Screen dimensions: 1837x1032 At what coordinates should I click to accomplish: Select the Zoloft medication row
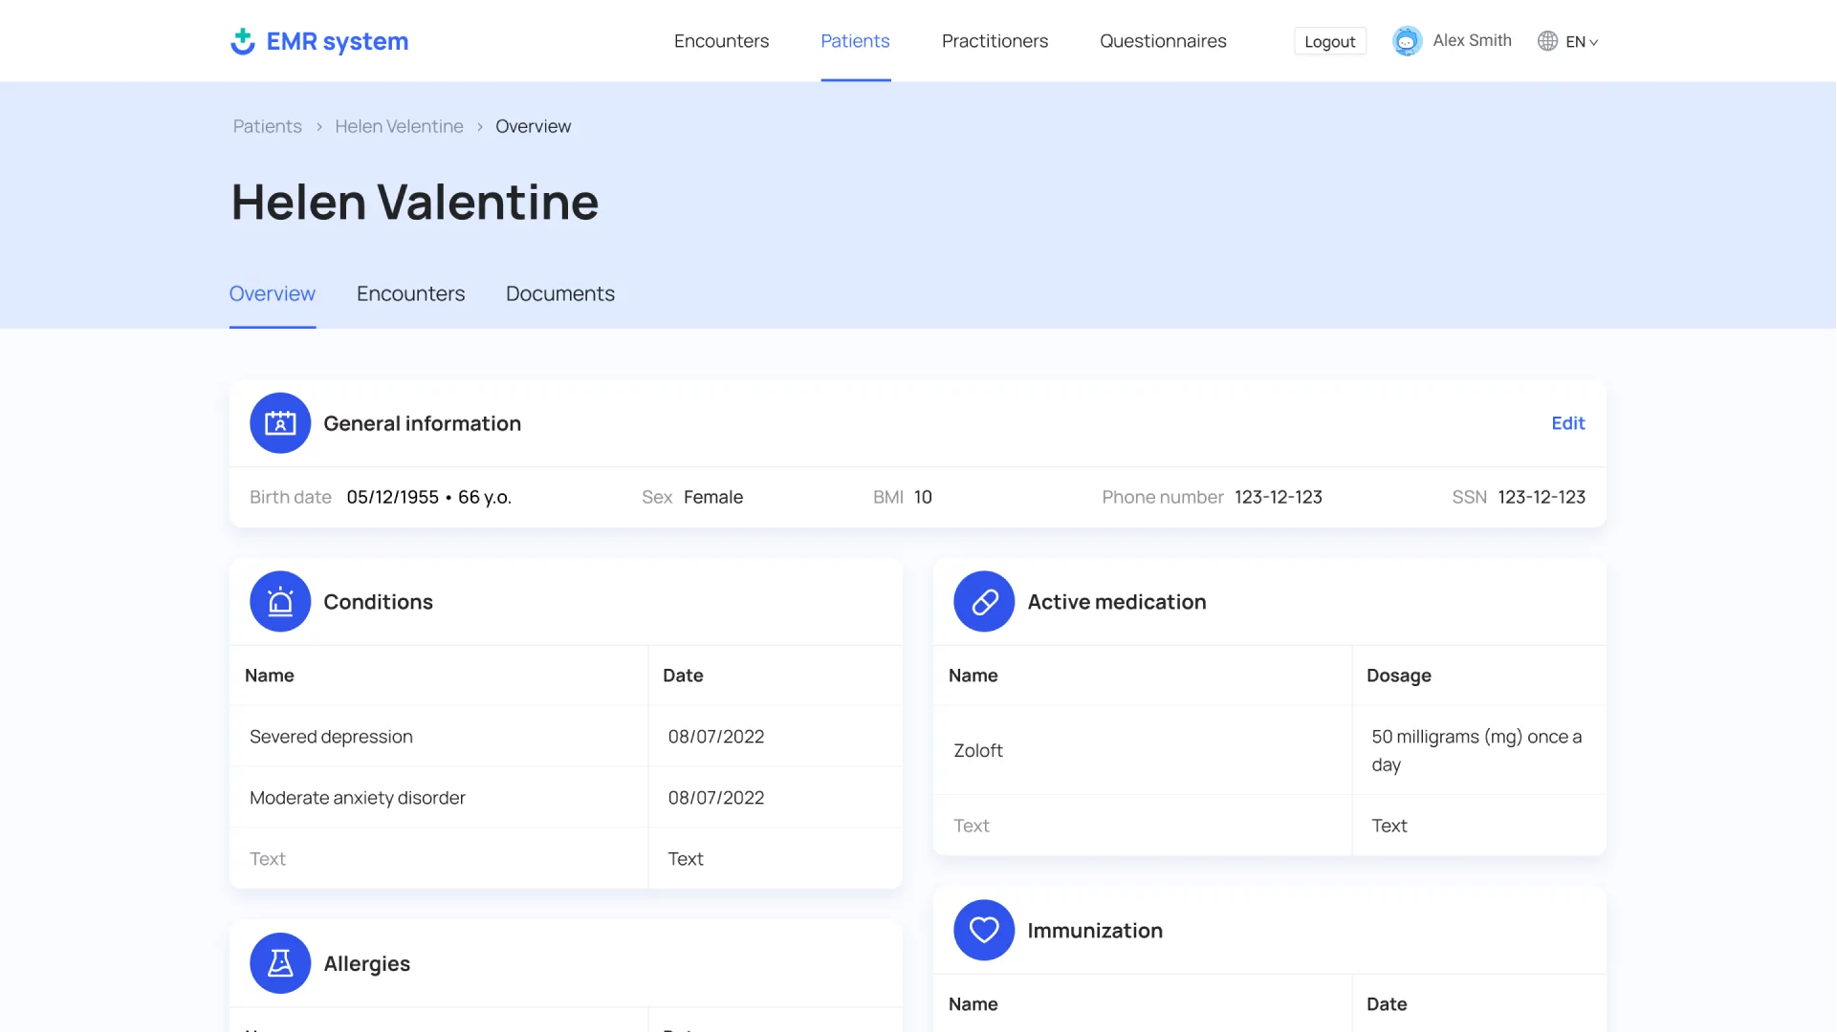1270,751
